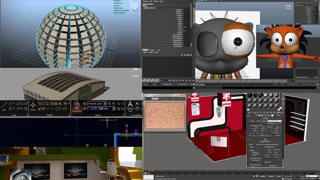
Task: Select the Trim tool in Modify panel
Action: (x=48, y=109)
